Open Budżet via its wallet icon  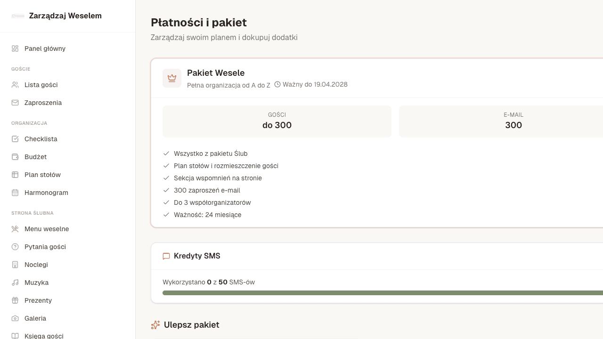pyautogui.click(x=15, y=157)
